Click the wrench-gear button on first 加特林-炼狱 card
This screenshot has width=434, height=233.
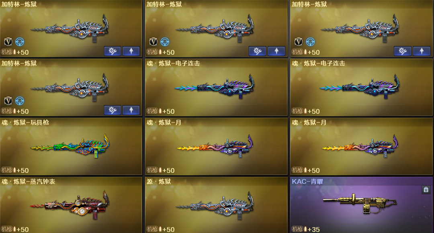coord(113,51)
